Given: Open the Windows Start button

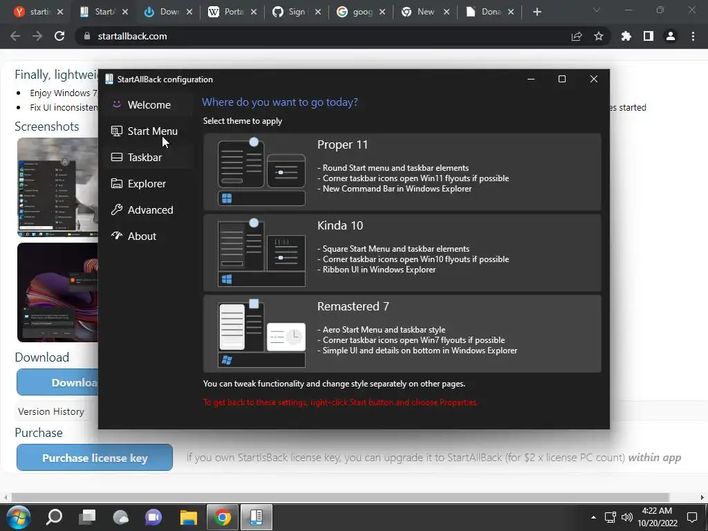Looking at the screenshot, I should pyautogui.click(x=19, y=517).
